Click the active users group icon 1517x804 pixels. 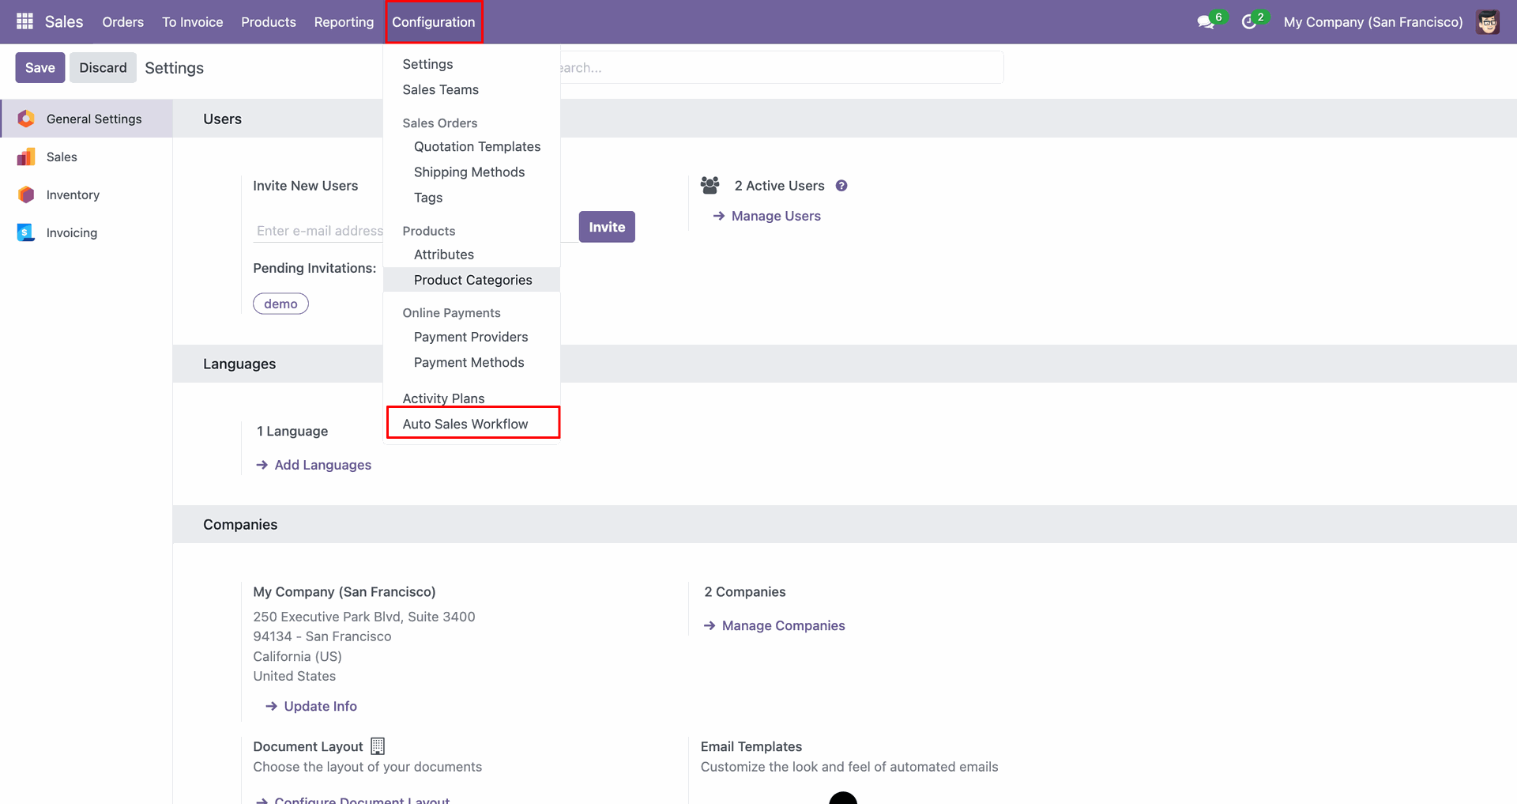point(710,186)
